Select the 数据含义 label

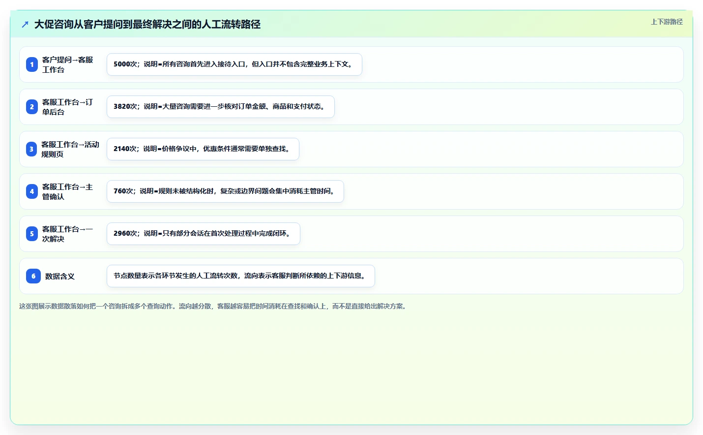(x=60, y=276)
